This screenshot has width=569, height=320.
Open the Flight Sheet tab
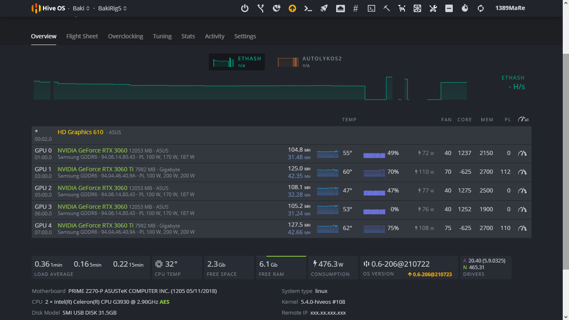(x=82, y=36)
